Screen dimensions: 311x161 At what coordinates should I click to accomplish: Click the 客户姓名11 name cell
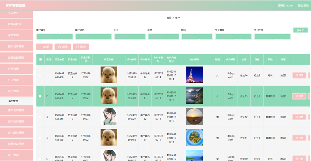point(145,138)
